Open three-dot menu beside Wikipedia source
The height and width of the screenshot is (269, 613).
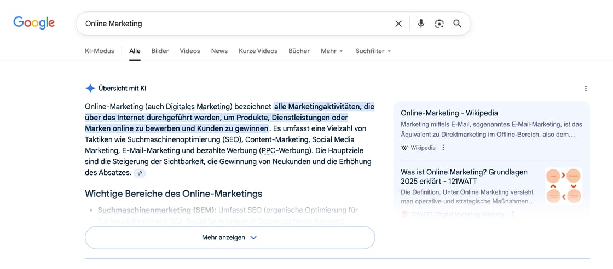(443, 148)
